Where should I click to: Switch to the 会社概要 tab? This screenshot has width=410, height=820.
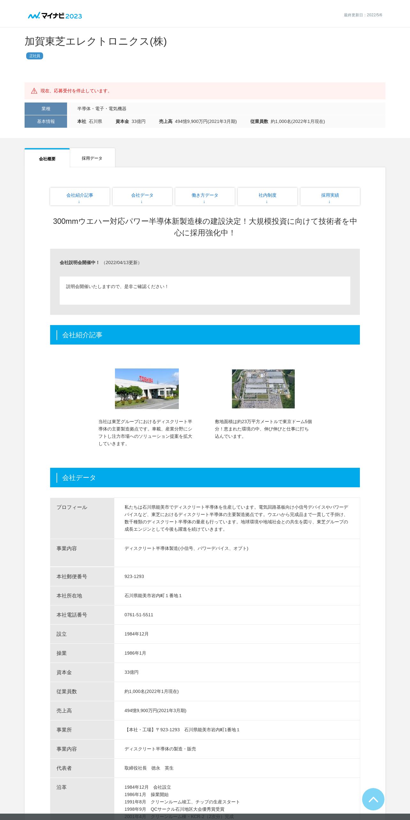pos(47,158)
